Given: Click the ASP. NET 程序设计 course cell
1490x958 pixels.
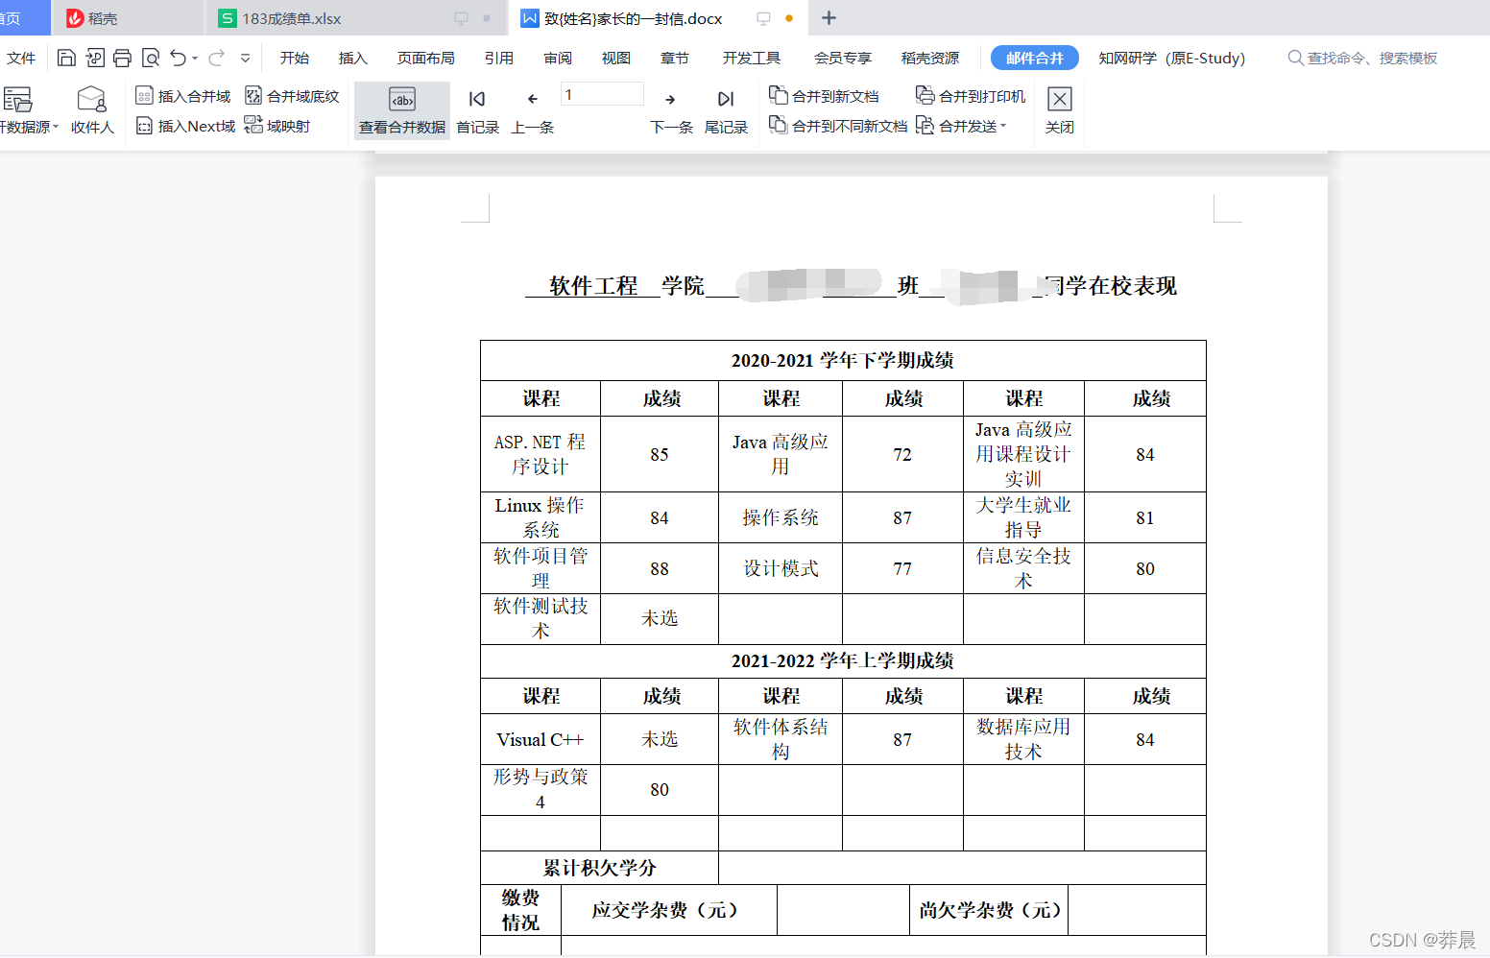Looking at the screenshot, I should [x=541, y=454].
